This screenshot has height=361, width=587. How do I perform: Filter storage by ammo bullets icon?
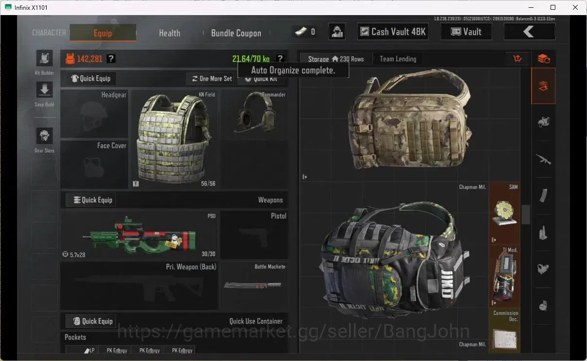543,232
